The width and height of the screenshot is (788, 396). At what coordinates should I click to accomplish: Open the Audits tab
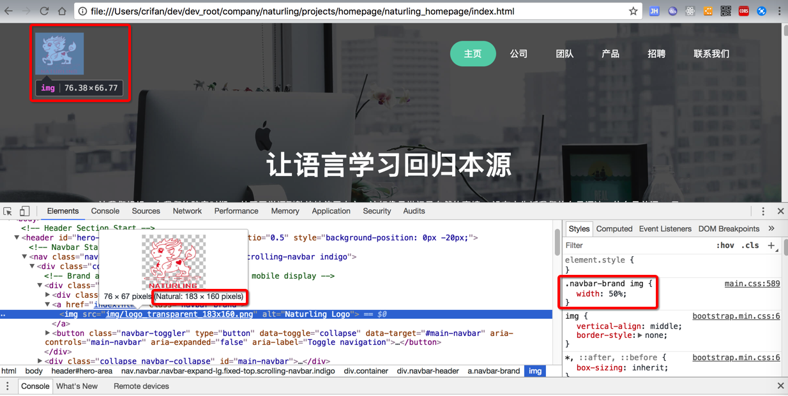tap(414, 211)
